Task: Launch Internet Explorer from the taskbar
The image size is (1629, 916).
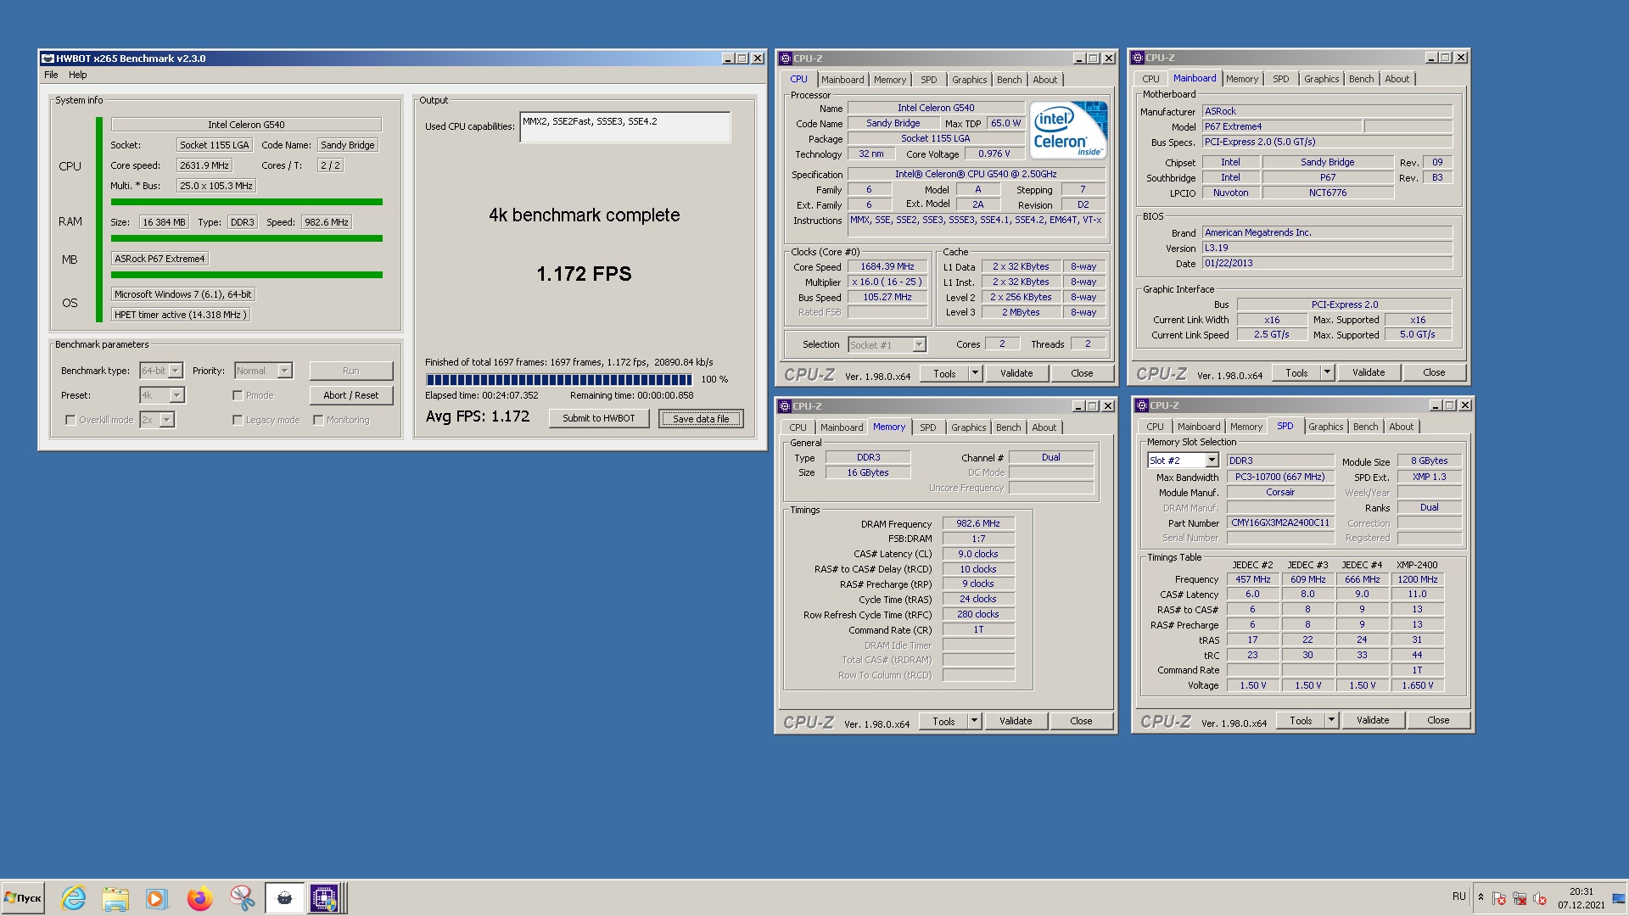Action: 74,897
